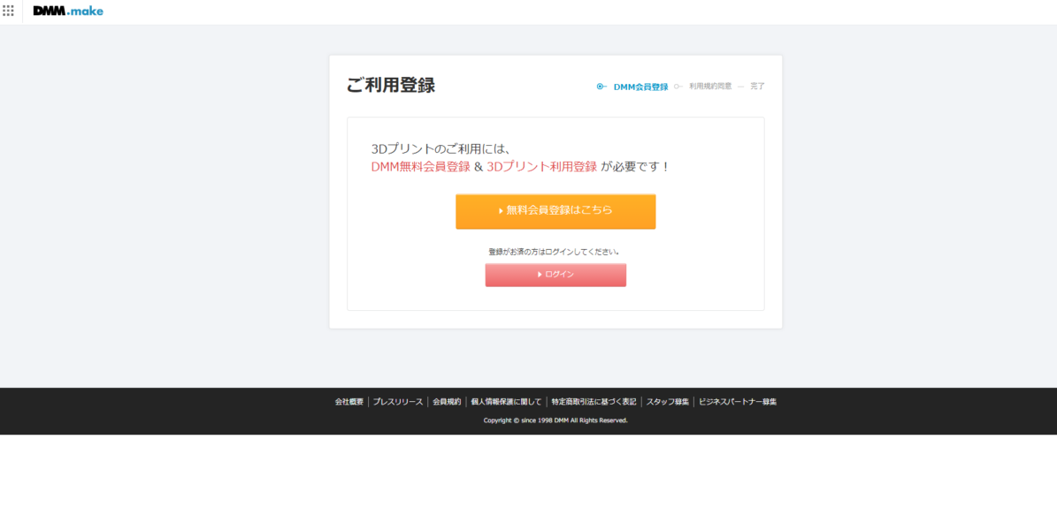Click the 登録がお済の方はログインしてください text
The height and width of the screenshot is (530, 1057).
coord(554,252)
